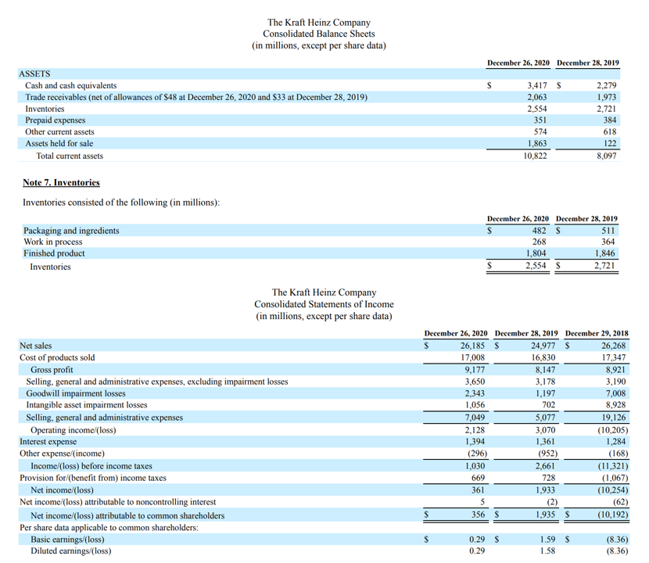Viewport: 649px width, 563px height.
Task: Click other expense value (296)
Action: 477,454
